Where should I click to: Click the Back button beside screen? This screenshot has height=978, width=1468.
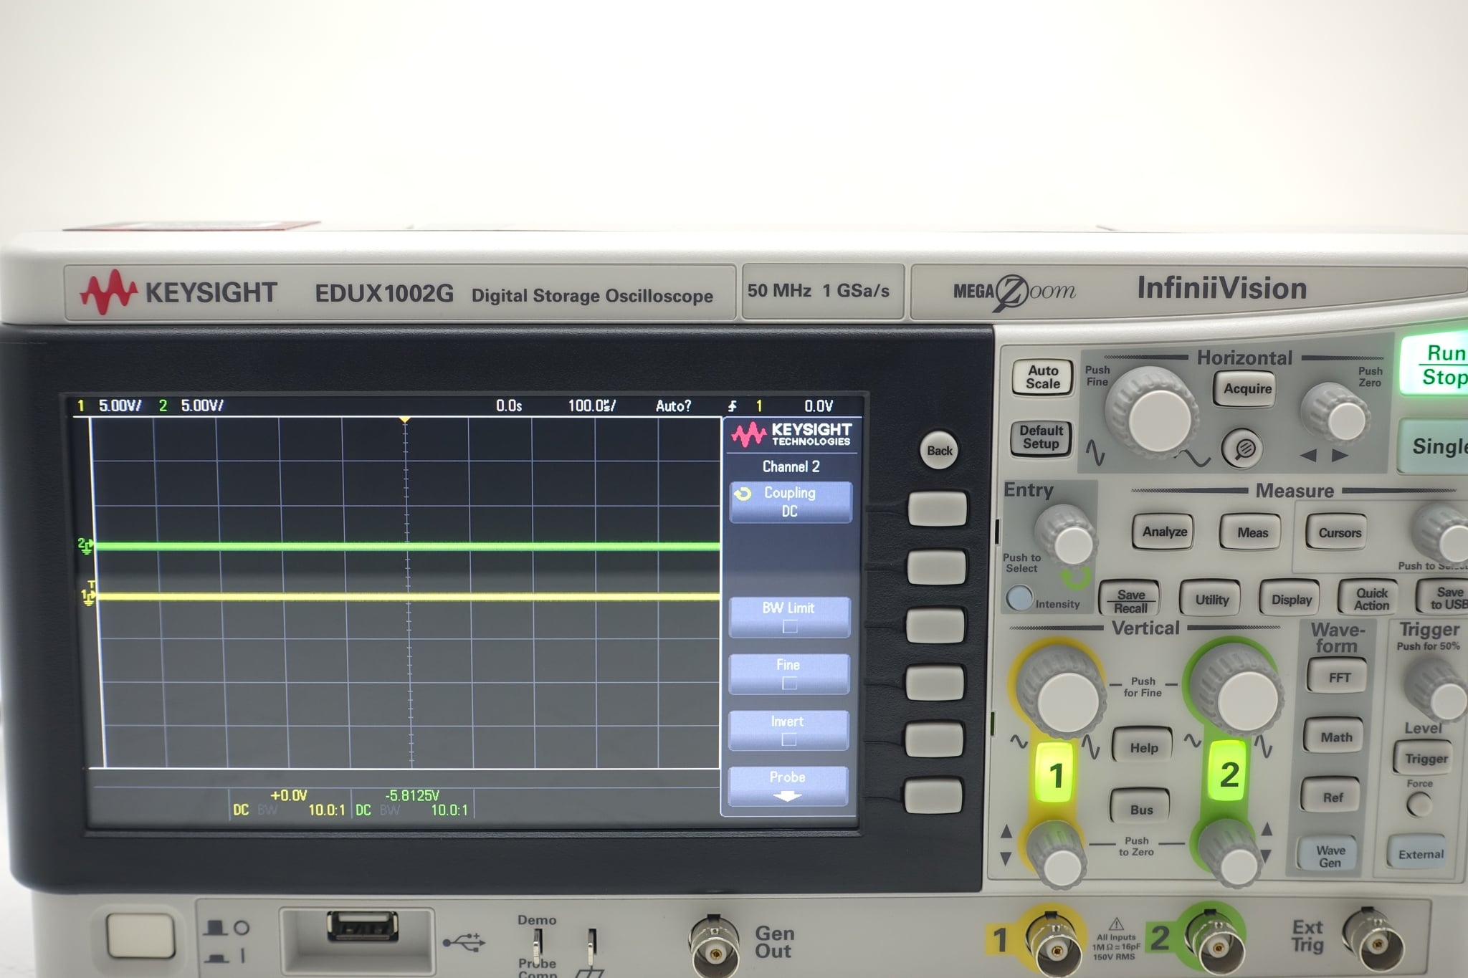tap(939, 451)
